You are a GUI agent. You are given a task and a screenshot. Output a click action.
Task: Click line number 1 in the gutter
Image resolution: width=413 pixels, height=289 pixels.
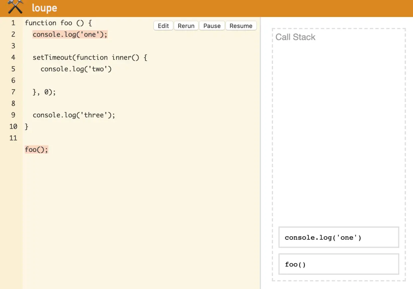point(13,23)
